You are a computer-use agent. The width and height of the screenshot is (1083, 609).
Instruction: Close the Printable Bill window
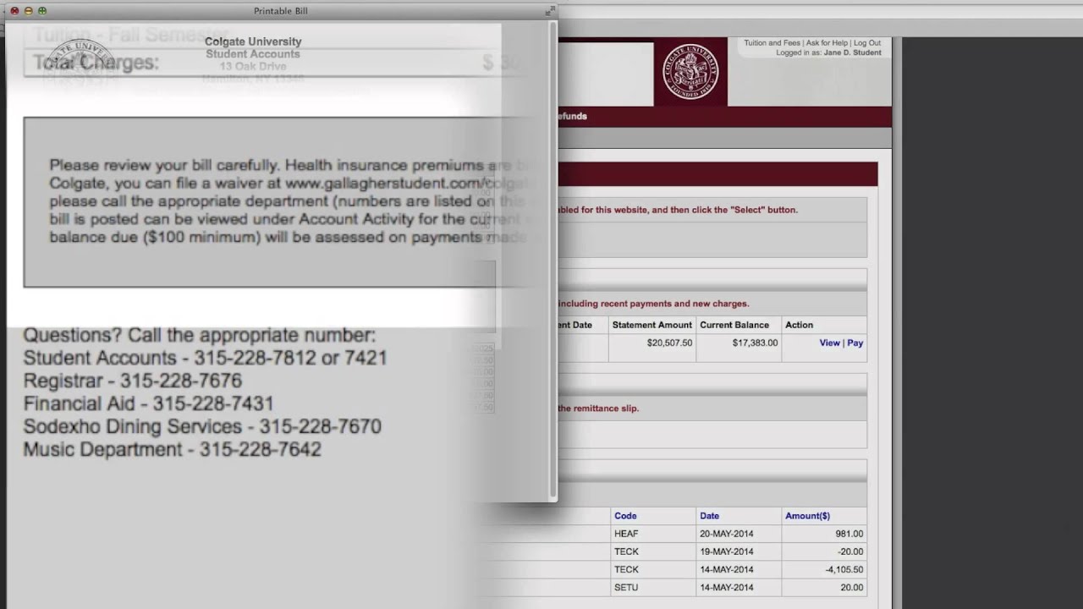14,11
